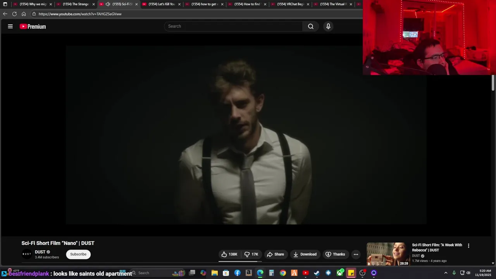Click the browser address bar URL

[80, 14]
